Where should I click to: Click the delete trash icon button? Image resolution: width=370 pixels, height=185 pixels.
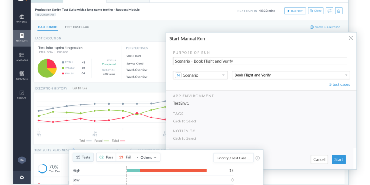pos(338,11)
